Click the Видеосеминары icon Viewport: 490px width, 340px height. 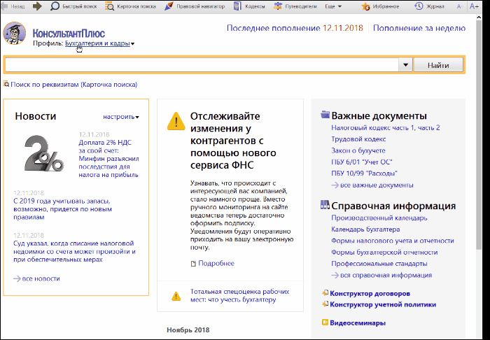325,323
